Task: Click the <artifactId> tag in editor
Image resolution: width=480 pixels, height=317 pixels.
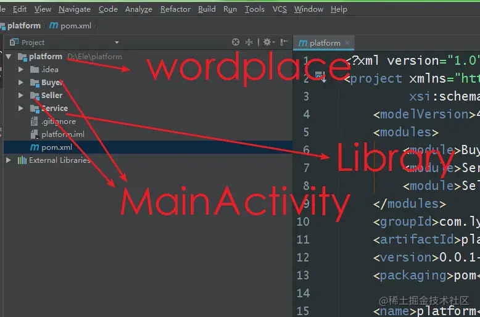Action: [417, 239]
